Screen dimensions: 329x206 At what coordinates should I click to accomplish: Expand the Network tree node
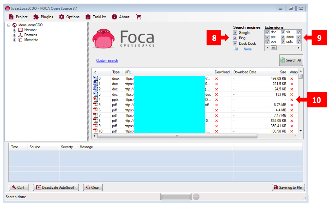pos(14,30)
